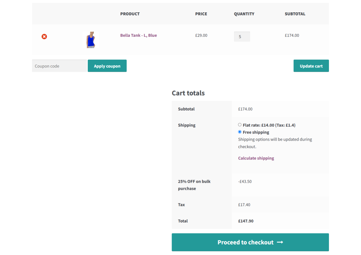Image resolution: width=361 pixels, height=255 pixels.
Task: Click the Tax row label
Action: pos(182,205)
